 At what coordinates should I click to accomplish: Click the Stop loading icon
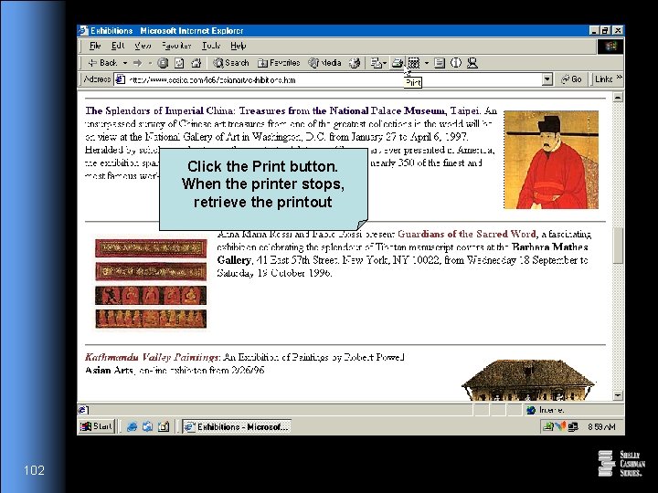163,63
